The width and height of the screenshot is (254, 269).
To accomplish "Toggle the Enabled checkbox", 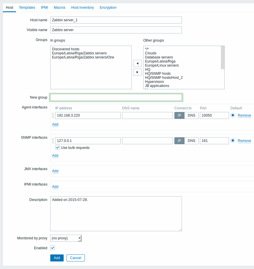I will 53,248.
